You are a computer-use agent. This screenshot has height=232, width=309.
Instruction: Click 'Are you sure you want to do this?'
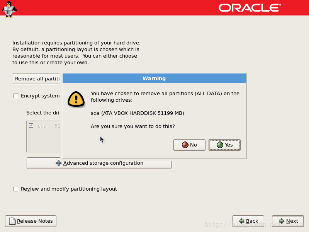coord(132,126)
